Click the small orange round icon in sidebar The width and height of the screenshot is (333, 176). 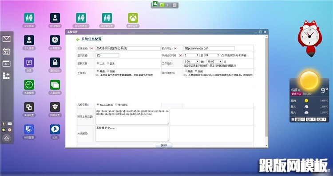tap(10, 130)
